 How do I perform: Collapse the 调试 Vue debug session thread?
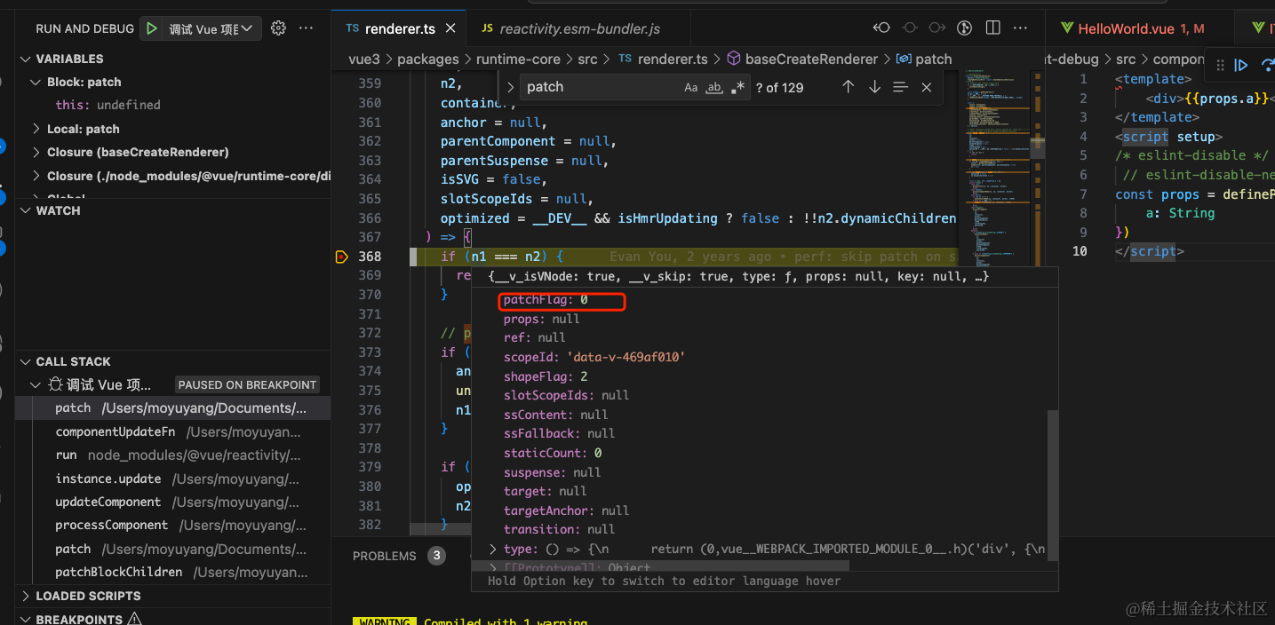pos(36,384)
